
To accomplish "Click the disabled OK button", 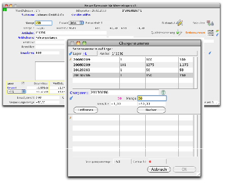I will tap(184, 169).
